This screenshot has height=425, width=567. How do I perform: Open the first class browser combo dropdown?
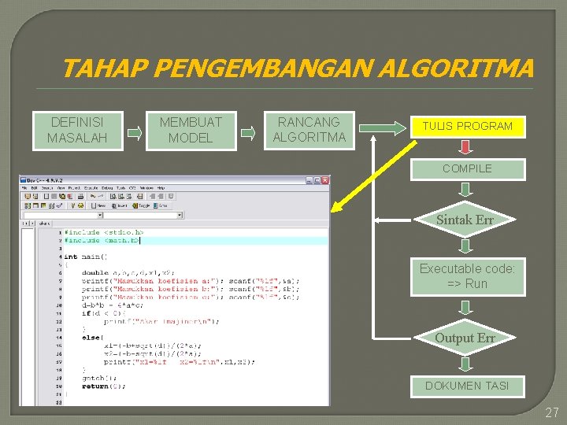click(x=100, y=215)
